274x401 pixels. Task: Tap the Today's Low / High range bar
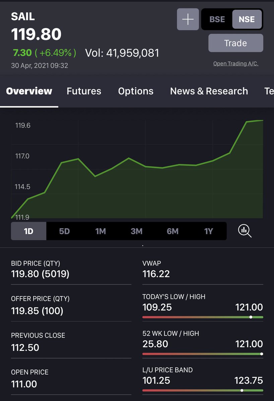coord(203,317)
